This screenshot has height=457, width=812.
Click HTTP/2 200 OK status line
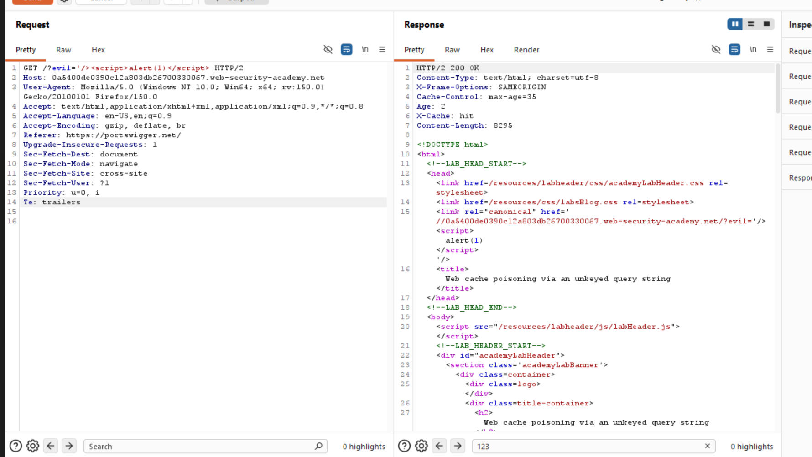448,68
